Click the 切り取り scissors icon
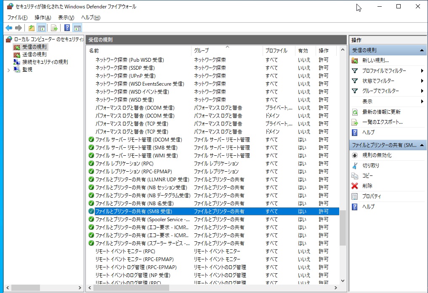The height and width of the screenshot is (293, 428). [x=355, y=165]
